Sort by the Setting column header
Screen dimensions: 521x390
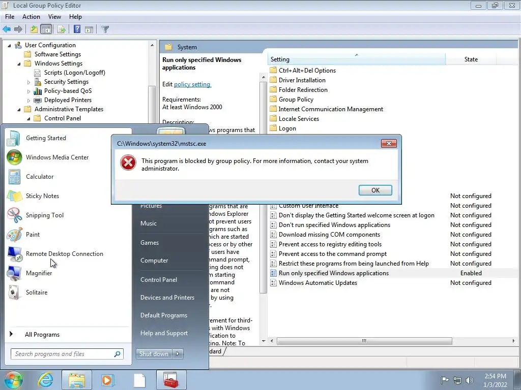pos(356,59)
